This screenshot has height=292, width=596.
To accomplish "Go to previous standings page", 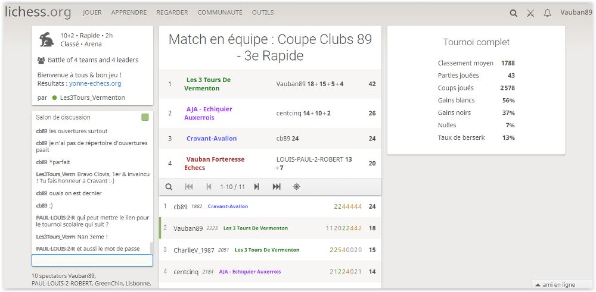I will (x=208, y=187).
